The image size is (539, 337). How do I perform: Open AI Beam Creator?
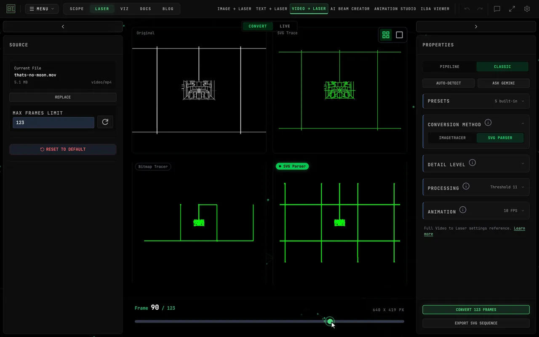click(x=350, y=9)
